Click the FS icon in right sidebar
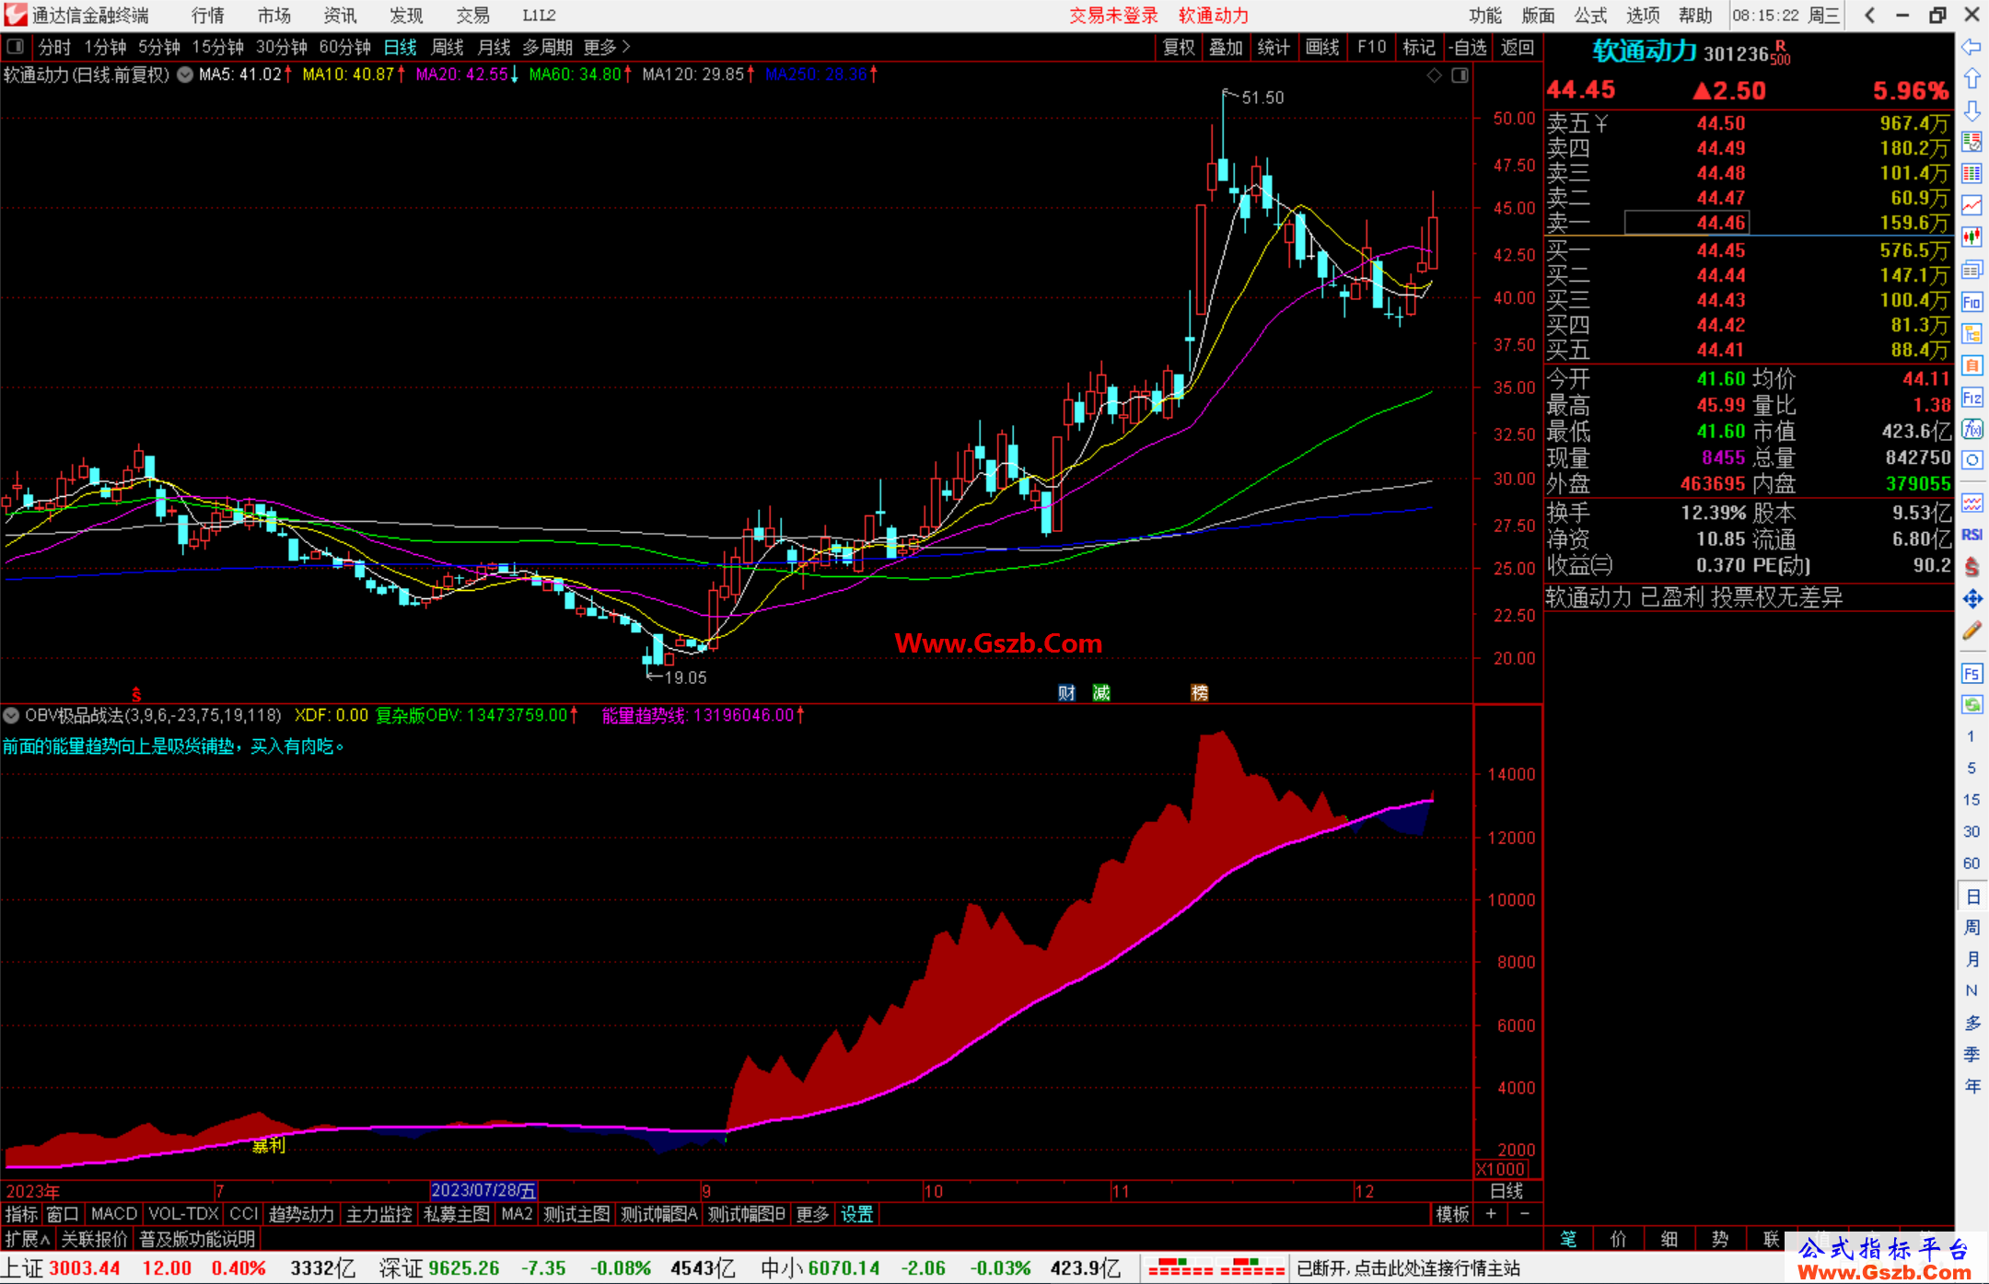Viewport: 1989px width, 1284px height. (x=1972, y=674)
